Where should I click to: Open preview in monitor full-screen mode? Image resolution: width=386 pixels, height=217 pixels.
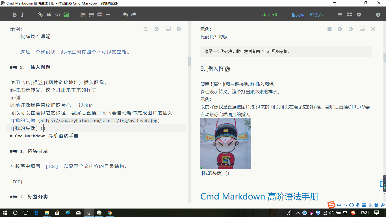[x=362, y=29]
